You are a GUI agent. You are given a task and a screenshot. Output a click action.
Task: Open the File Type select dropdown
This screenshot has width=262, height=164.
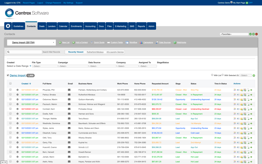coord(45,66)
